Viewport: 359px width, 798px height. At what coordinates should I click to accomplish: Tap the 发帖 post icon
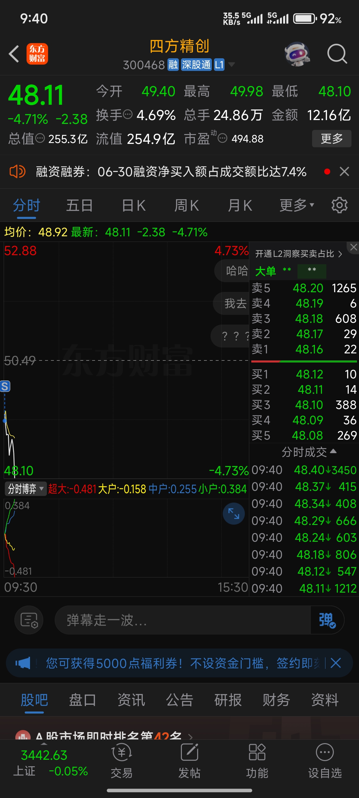tap(189, 761)
